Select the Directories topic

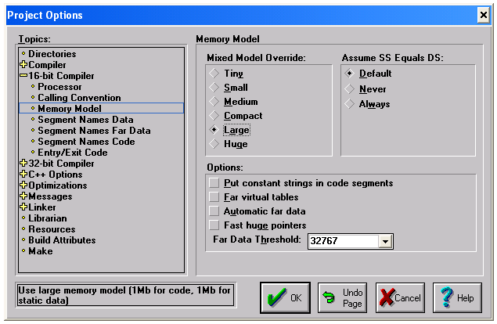pyautogui.click(x=52, y=54)
